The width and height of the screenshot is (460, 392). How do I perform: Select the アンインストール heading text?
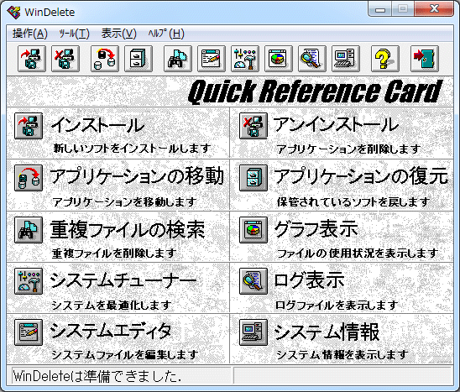(x=336, y=124)
